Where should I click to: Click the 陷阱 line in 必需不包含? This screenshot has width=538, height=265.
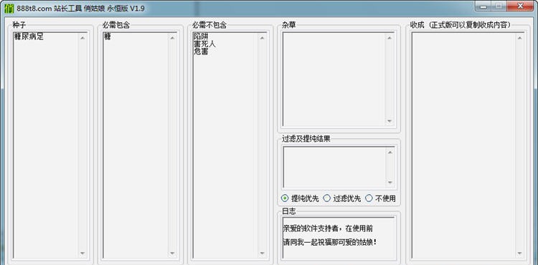[x=201, y=37]
